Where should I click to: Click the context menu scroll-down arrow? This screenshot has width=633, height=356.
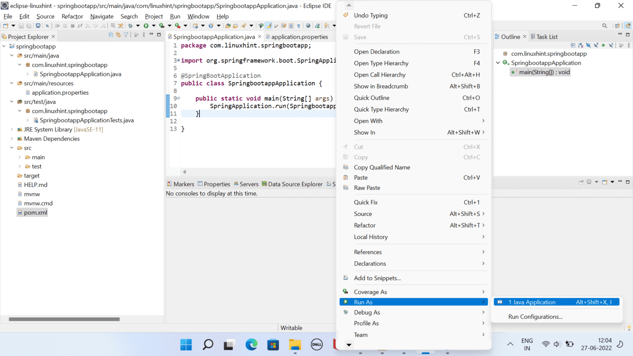349,345
